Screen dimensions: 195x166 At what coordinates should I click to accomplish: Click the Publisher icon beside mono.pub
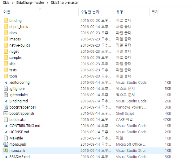[x=6, y=144]
